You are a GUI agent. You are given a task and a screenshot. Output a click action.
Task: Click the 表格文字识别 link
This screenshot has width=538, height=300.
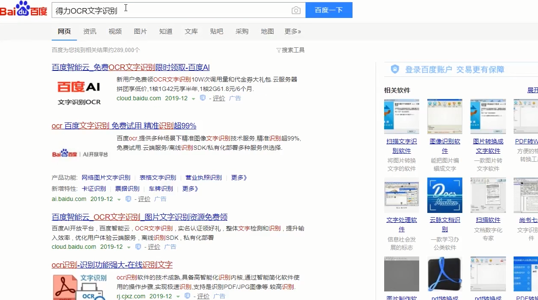click(x=158, y=178)
